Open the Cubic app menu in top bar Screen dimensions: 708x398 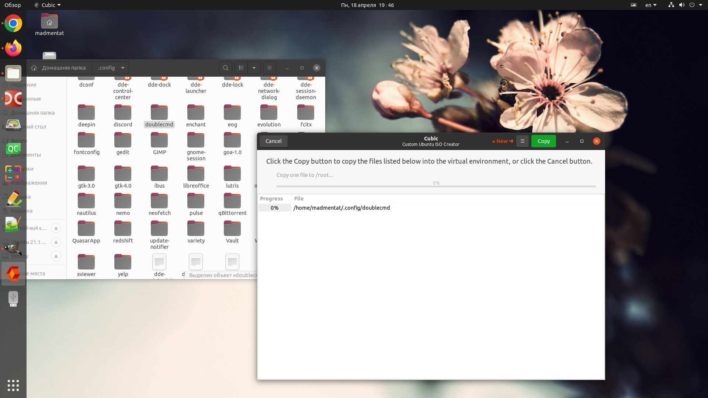[48, 5]
